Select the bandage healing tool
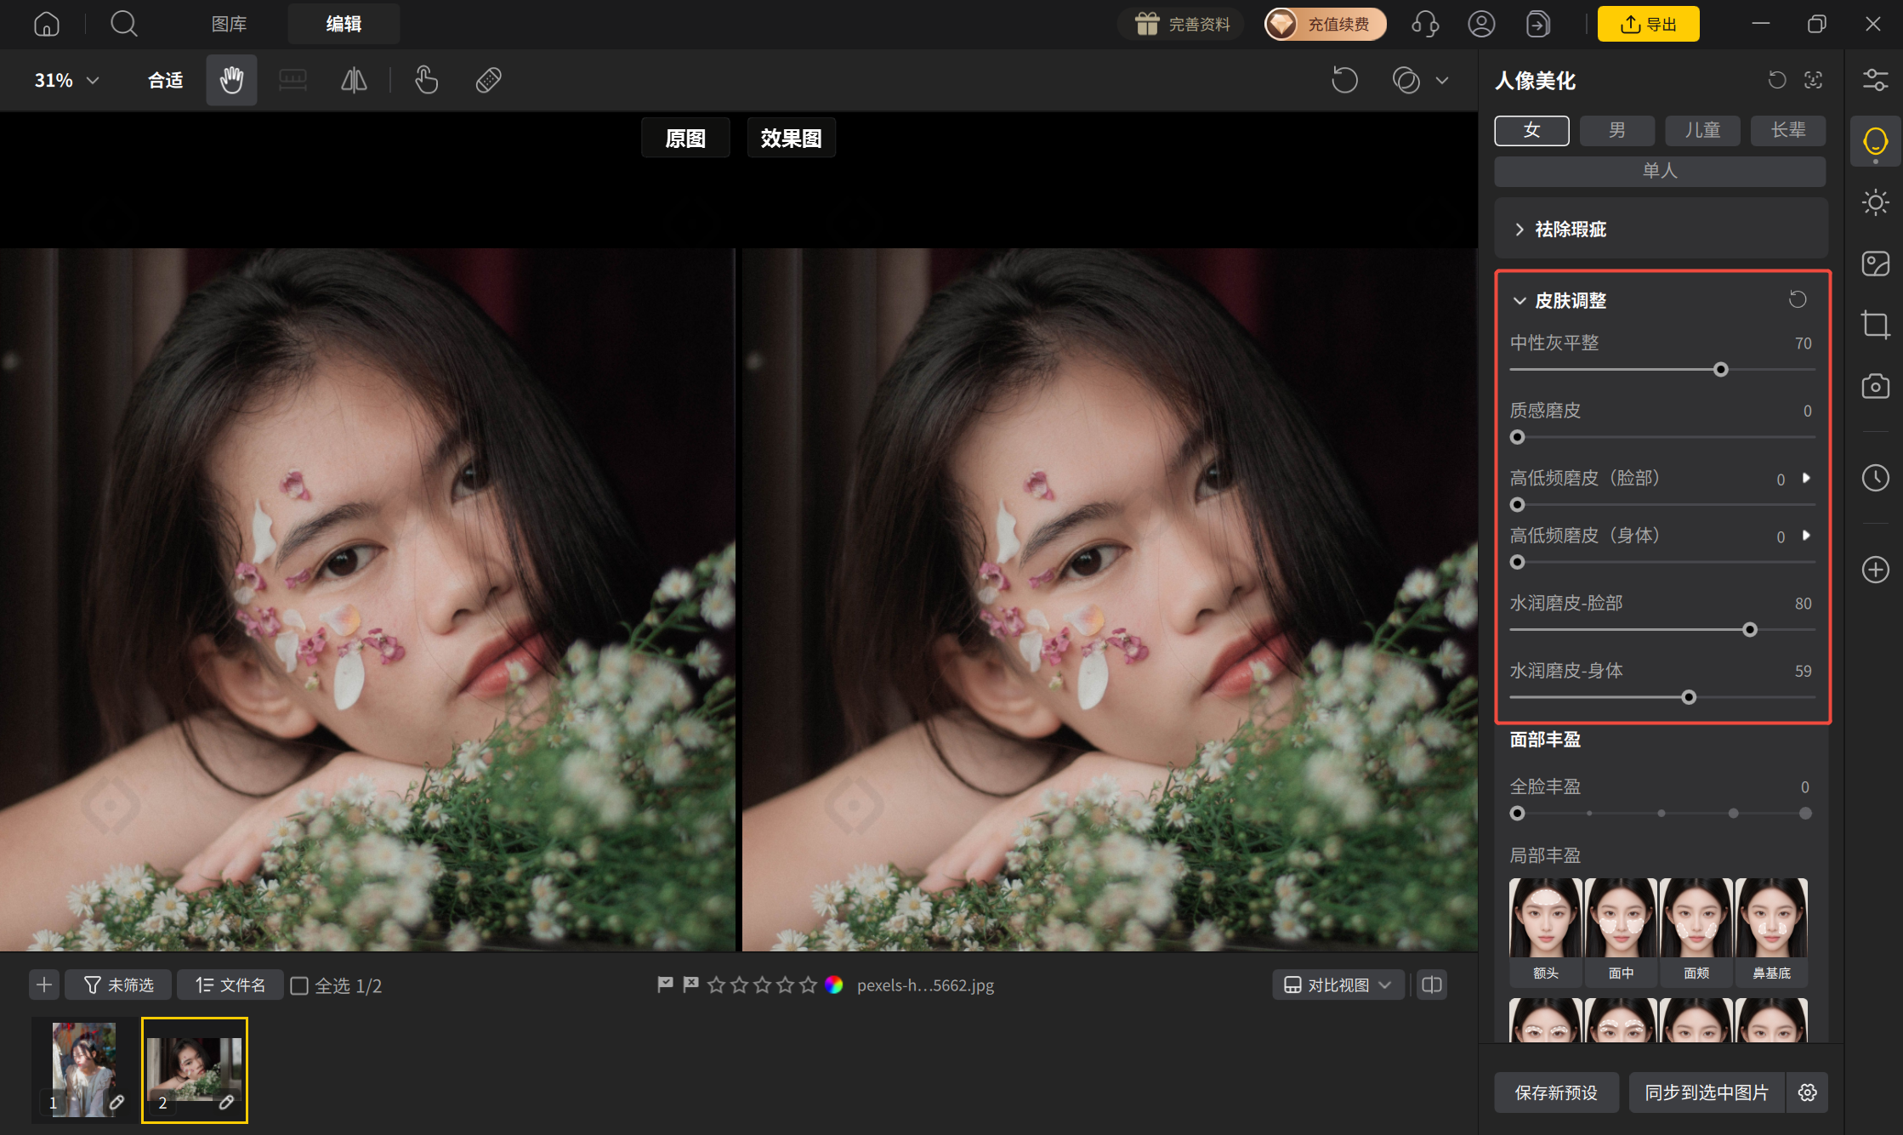 point(488,80)
